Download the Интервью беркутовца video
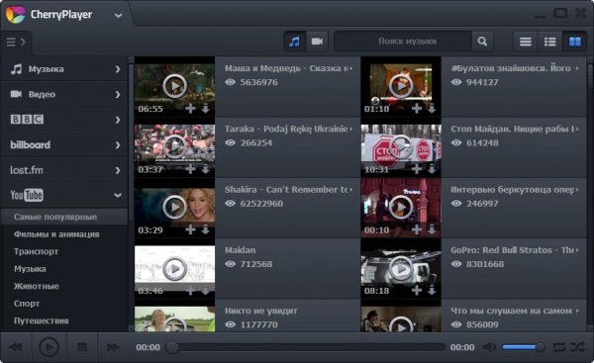594x363 pixels. click(x=432, y=230)
